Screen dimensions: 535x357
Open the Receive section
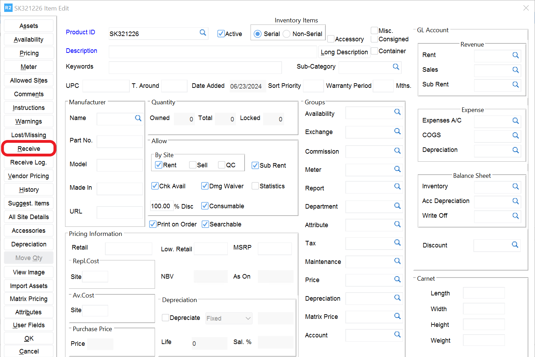pyautogui.click(x=29, y=149)
